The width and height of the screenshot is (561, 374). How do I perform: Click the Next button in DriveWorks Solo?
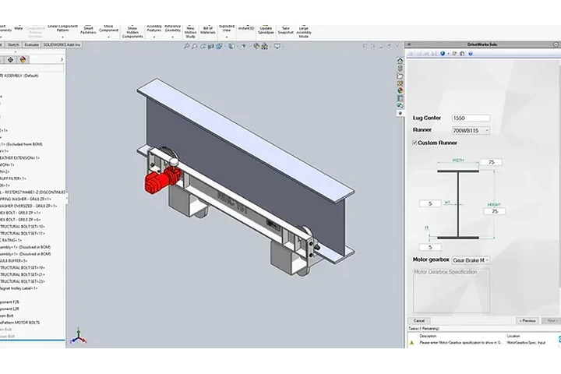tap(552, 321)
